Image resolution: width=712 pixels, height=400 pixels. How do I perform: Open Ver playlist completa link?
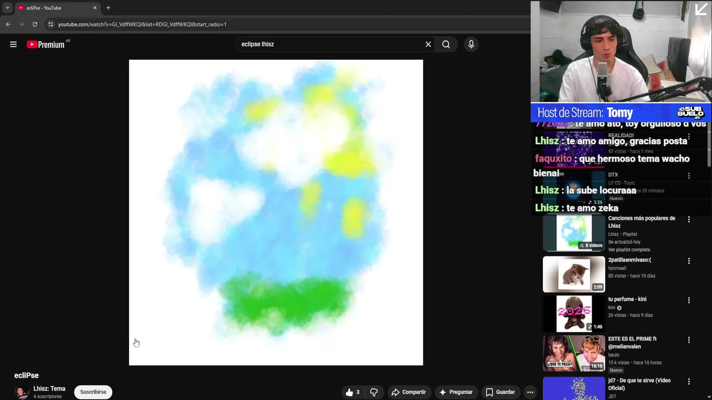(629, 250)
